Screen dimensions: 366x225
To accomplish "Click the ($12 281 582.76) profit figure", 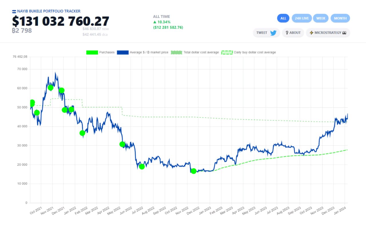I will (168, 27).
